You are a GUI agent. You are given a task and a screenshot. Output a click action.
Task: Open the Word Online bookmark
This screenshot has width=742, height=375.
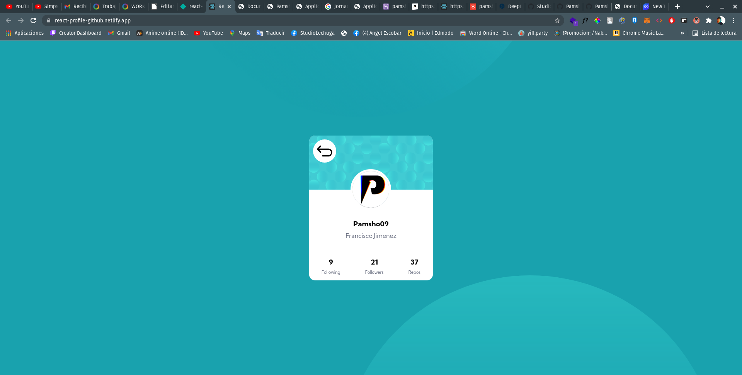486,33
